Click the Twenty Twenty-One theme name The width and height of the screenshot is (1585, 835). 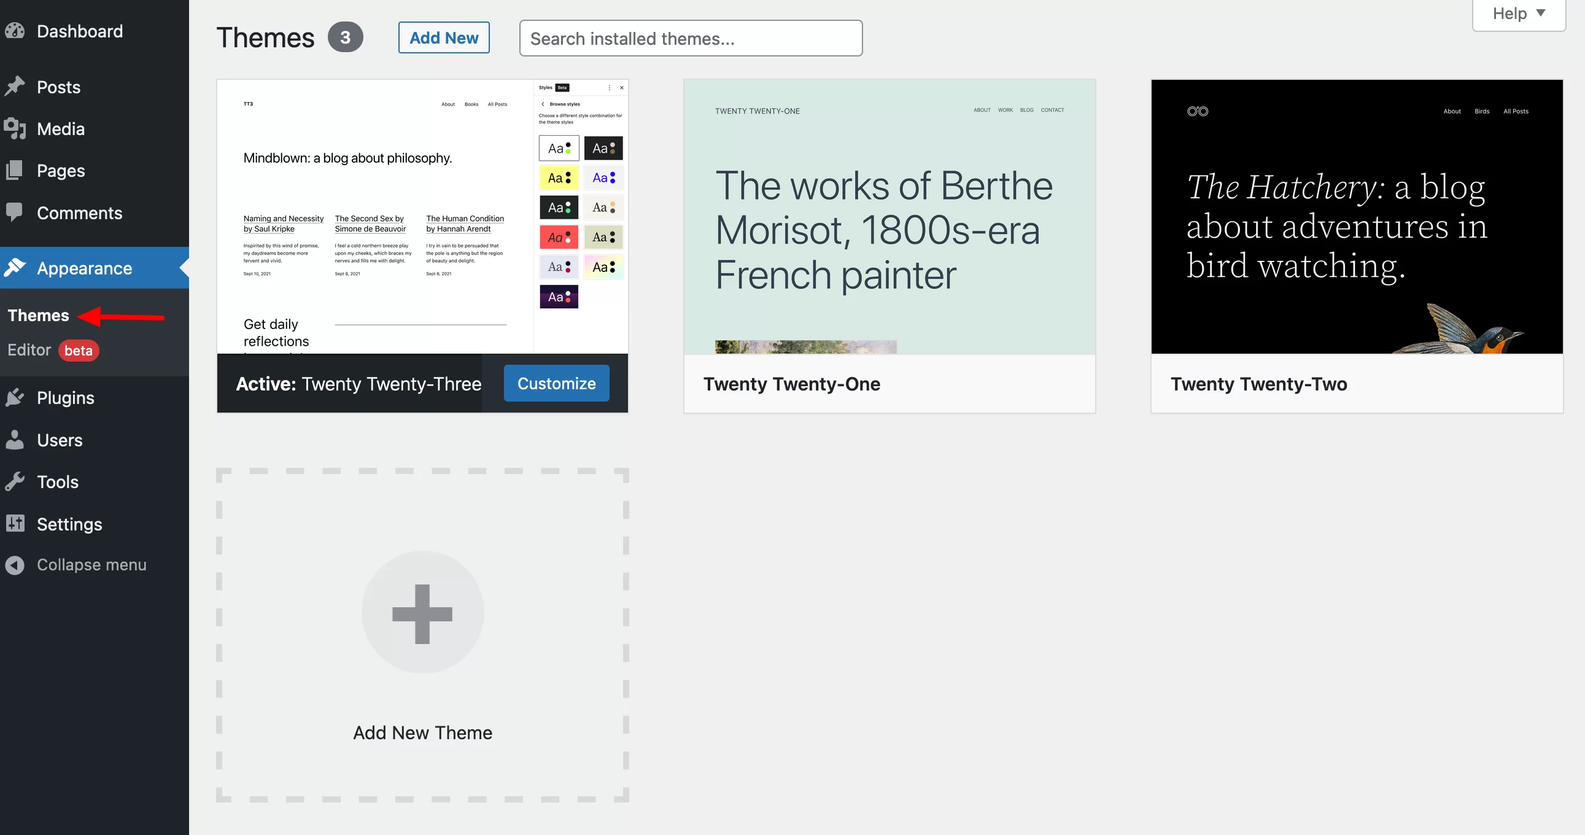[791, 383]
